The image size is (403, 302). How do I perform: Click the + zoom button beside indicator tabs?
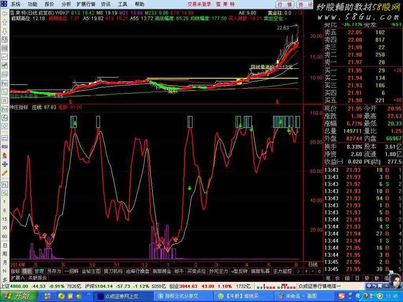[306, 271]
